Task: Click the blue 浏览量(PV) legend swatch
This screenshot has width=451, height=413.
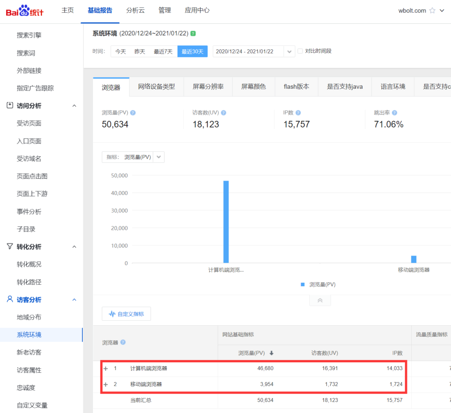Action: click(303, 285)
